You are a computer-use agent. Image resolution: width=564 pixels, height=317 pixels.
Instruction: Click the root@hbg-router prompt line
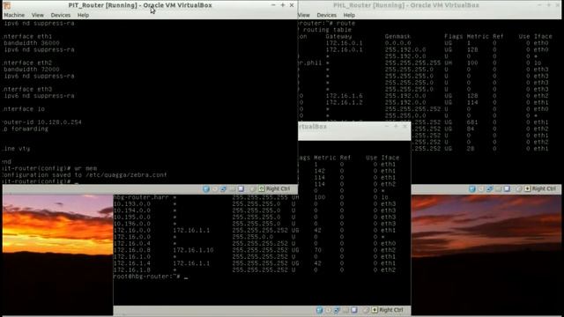(151, 276)
